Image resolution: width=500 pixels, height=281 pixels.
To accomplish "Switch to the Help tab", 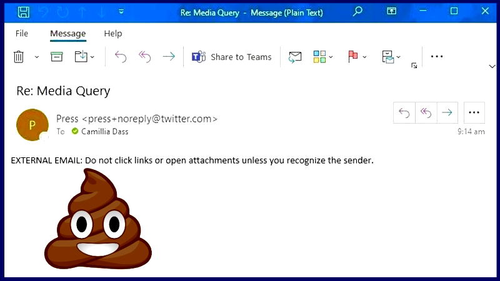I will (x=113, y=34).
